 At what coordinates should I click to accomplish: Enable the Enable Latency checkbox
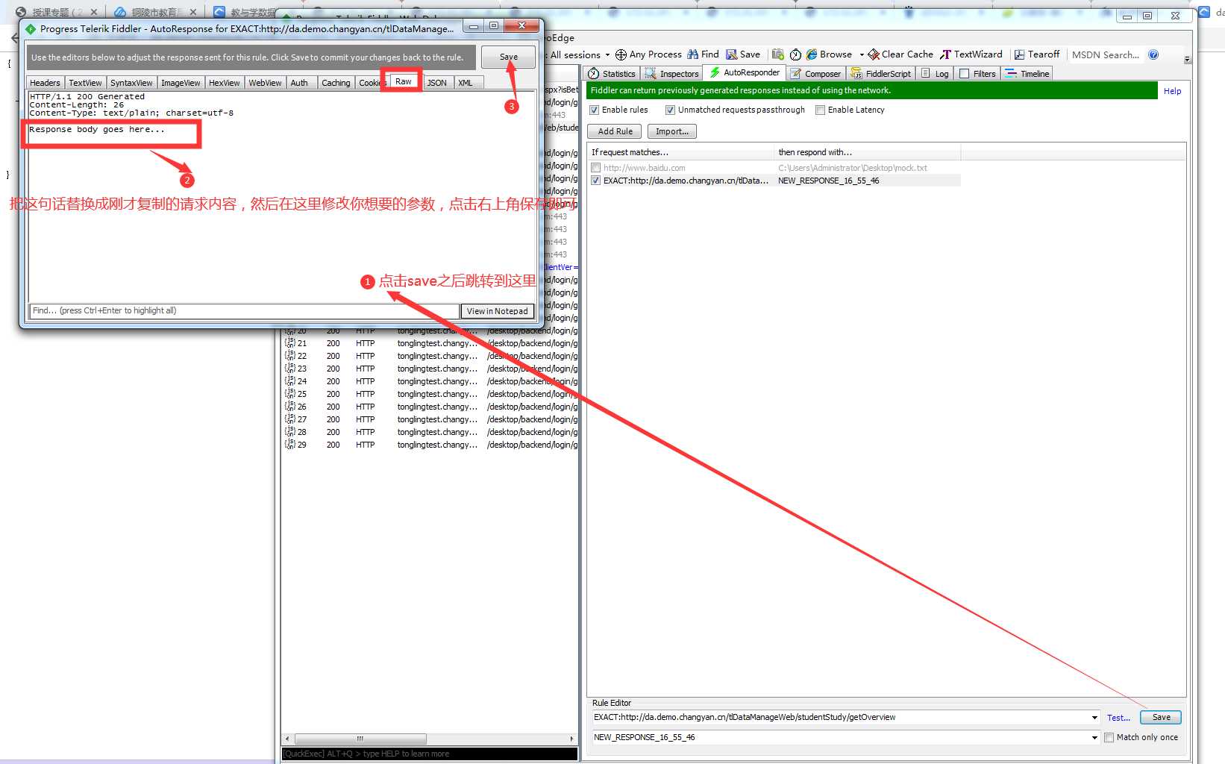[x=820, y=110]
